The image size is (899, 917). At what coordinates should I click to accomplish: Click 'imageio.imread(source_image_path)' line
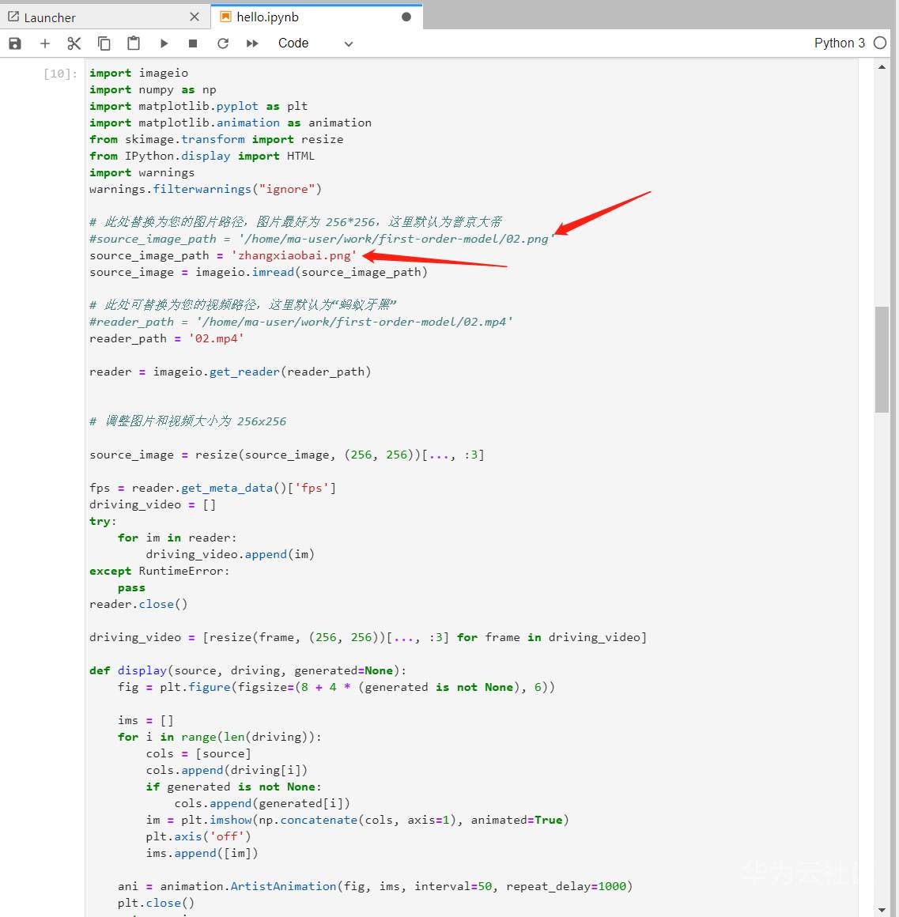click(259, 272)
